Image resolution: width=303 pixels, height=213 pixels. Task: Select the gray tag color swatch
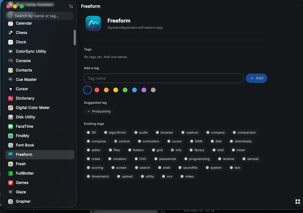(x=153, y=90)
